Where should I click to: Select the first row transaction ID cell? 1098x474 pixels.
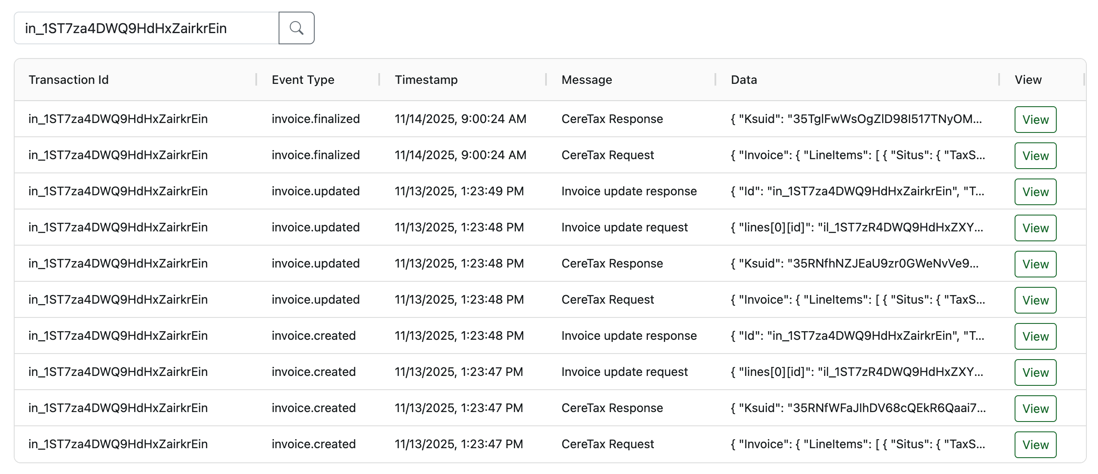click(118, 119)
